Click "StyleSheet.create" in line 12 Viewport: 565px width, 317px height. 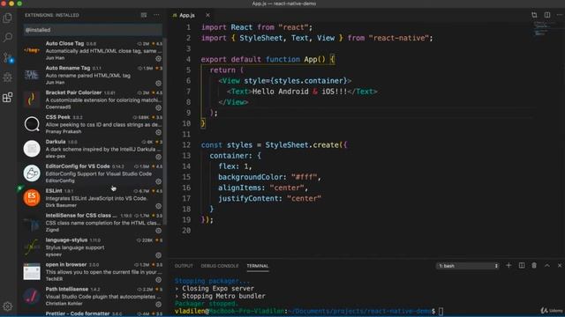coord(302,144)
